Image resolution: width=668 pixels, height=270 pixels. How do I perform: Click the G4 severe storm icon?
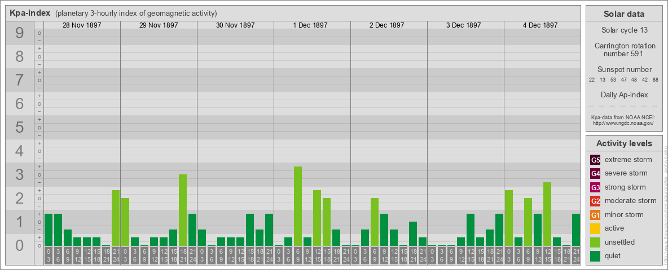[x=595, y=173]
